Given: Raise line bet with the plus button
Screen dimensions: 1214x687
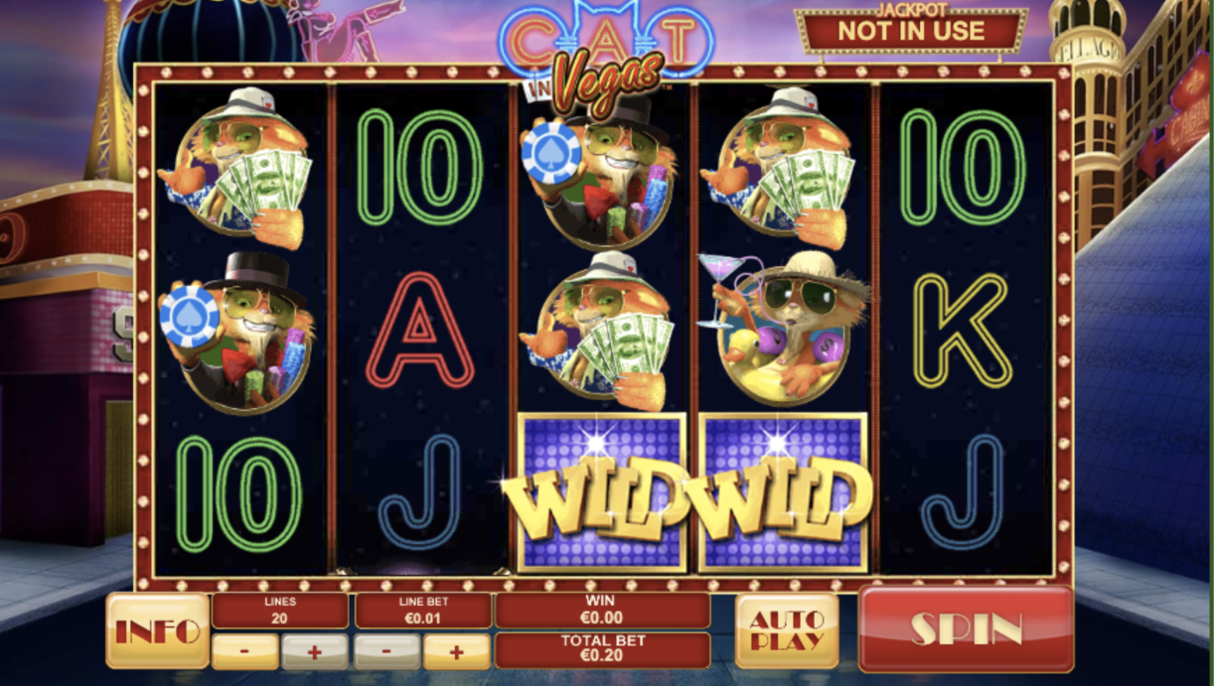Looking at the screenshot, I should tap(457, 651).
